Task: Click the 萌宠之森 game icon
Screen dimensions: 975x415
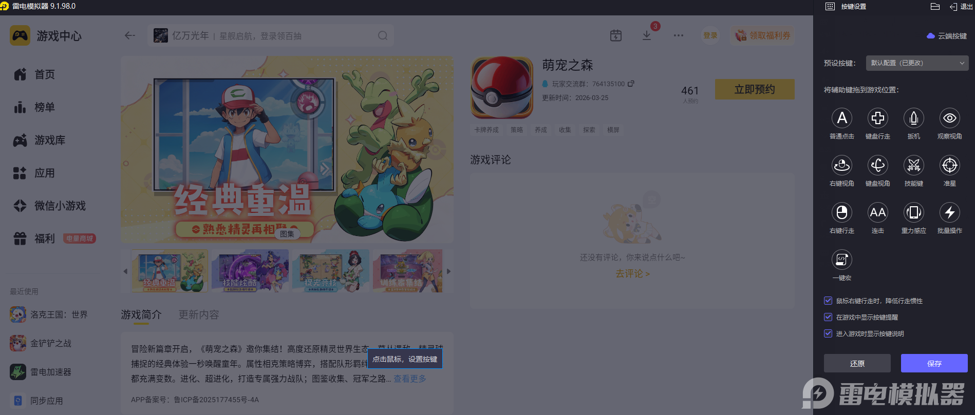Action: (x=502, y=87)
